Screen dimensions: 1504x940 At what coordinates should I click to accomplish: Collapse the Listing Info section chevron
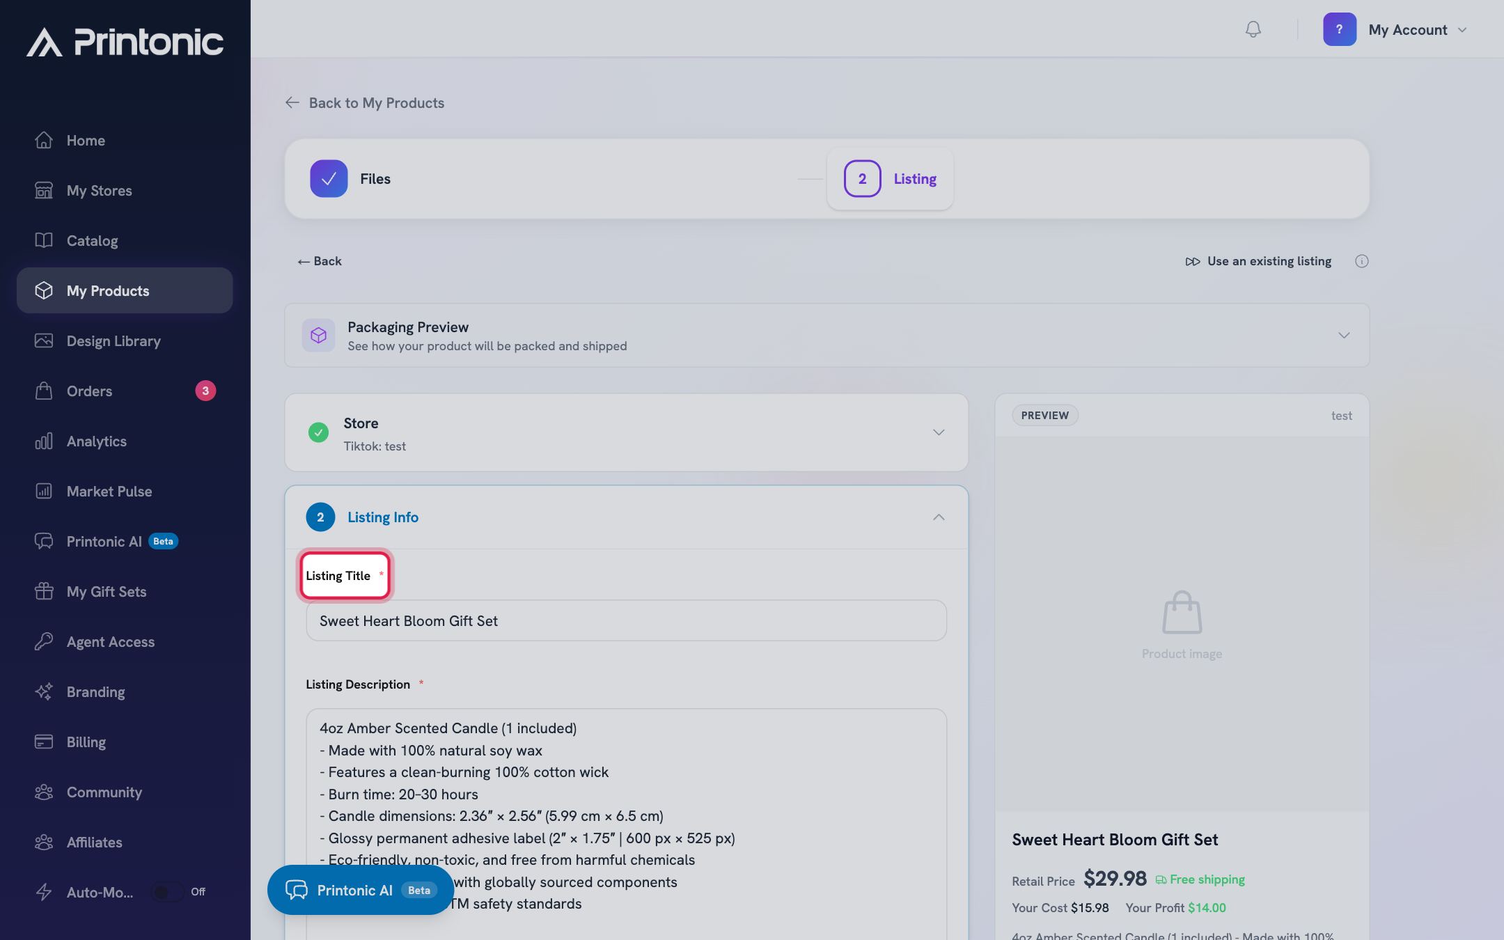[x=939, y=517]
